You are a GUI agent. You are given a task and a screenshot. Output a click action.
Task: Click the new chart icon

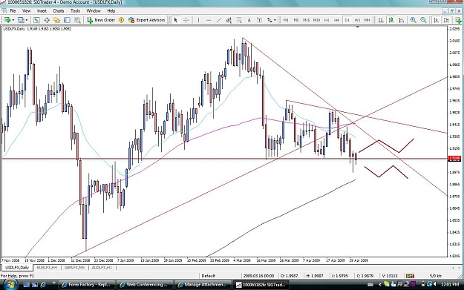pos(7,20)
